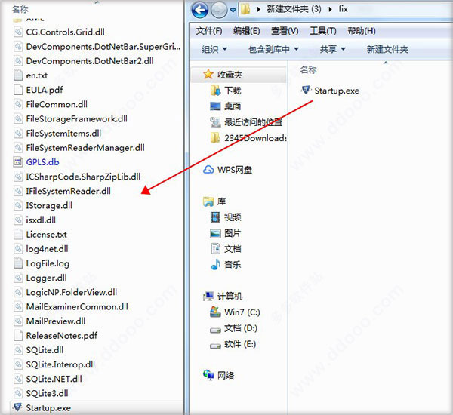Viewport: 453px width, 415px height.
Task: Open the 文档 library icon
Action: 215,249
